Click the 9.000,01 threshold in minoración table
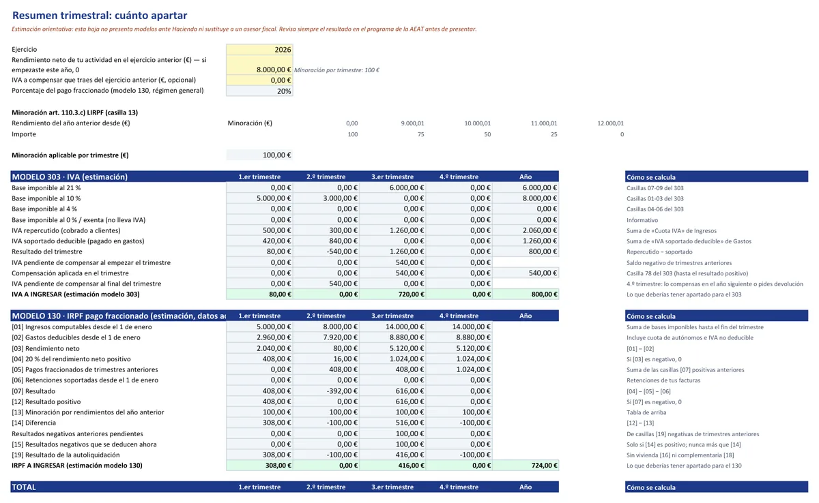The width and height of the screenshot is (819, 503). pos(412,123)
